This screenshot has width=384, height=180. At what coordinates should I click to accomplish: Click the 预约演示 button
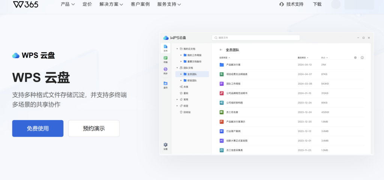coord(94,128)
